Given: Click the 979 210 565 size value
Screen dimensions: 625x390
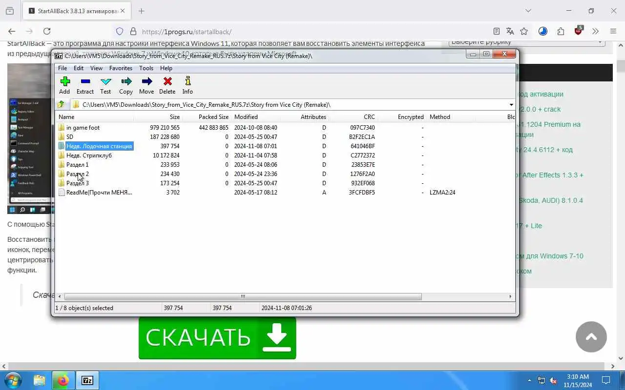Looking at the screenshot, I should pos(165,128).
